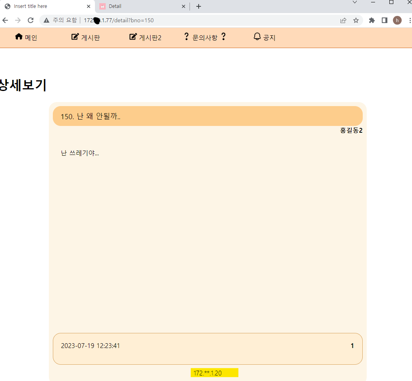Click the 상세보기 heading
The image size is (412, 381).
point(23,85)
